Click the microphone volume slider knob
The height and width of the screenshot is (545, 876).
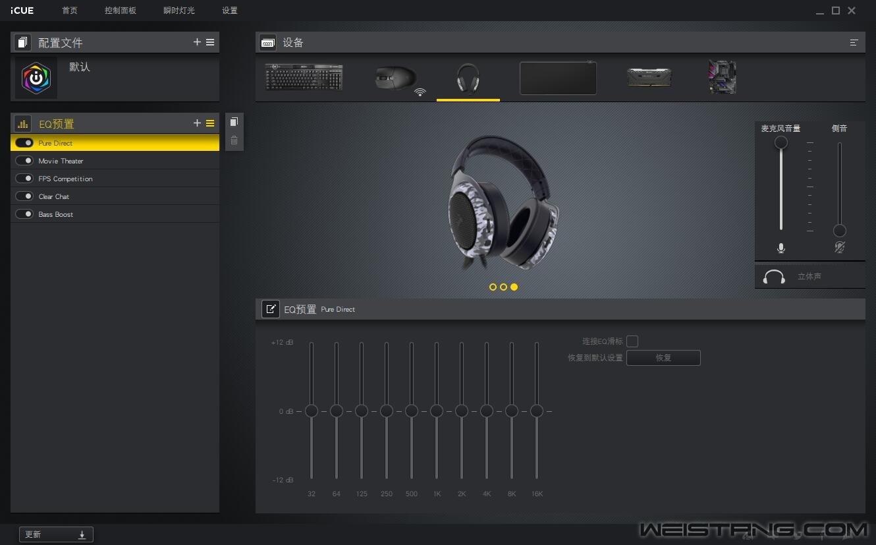781,142
